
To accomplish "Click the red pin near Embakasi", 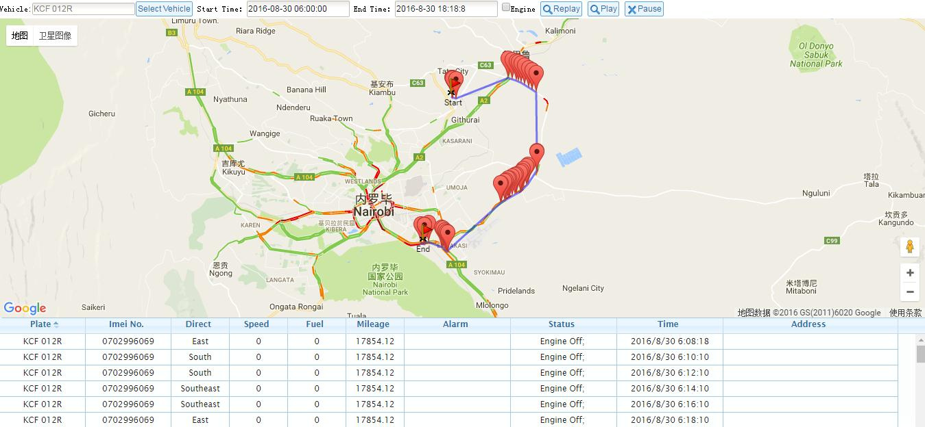I will pos(447,236).
